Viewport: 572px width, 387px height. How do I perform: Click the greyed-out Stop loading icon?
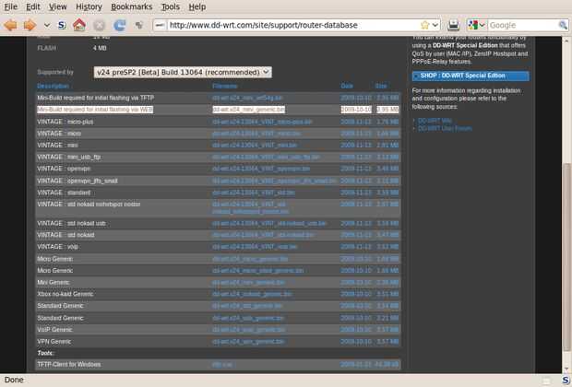pos(99,25)
